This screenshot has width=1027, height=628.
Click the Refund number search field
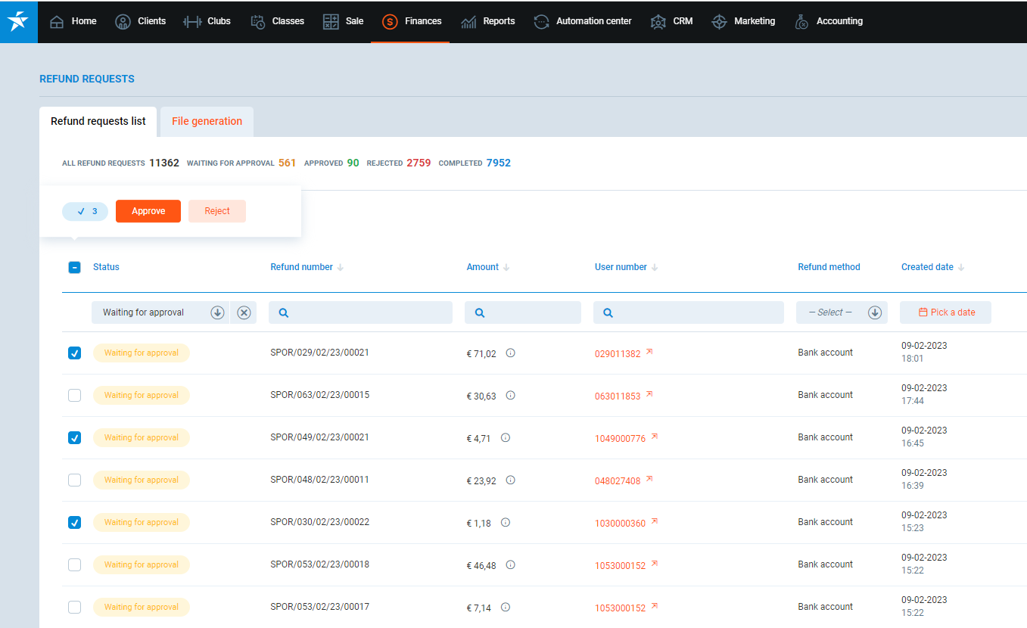360,312
